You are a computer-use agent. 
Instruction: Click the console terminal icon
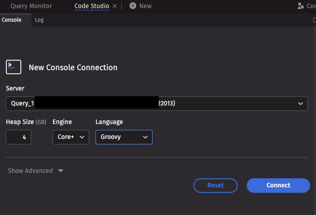coord(14,67)
